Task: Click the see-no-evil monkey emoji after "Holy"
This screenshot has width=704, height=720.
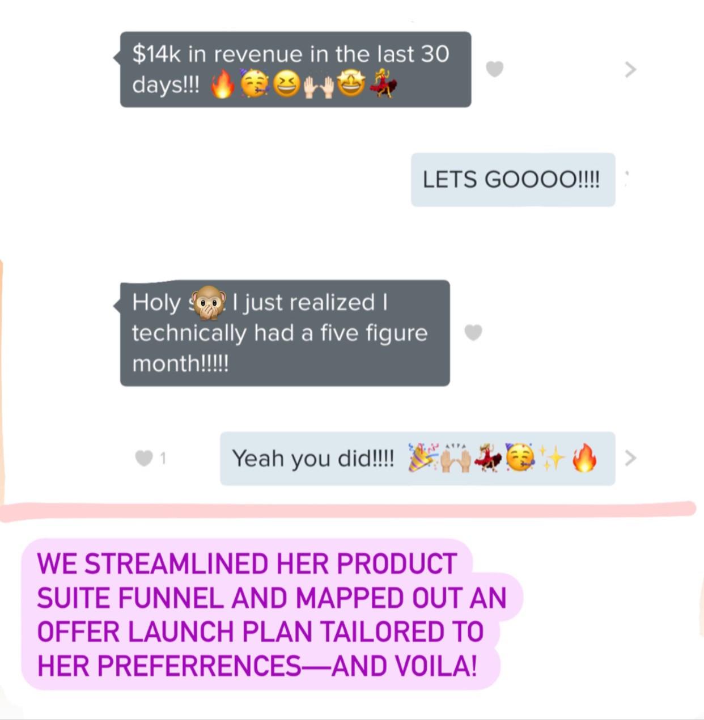Action: (x=209, y=302)
